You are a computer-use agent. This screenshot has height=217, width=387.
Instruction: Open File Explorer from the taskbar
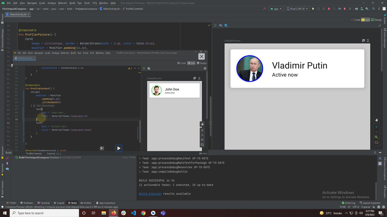[104, 213]
